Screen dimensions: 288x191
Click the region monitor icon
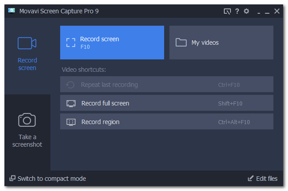(71, 122)
